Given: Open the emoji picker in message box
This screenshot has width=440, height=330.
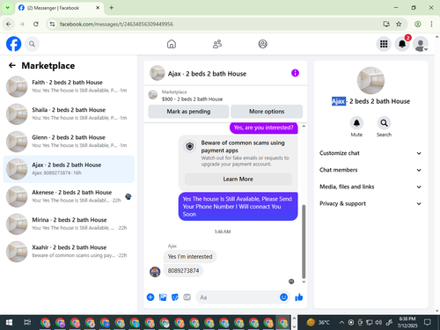Looking at the screenshot, I should [x=283, y=297].
